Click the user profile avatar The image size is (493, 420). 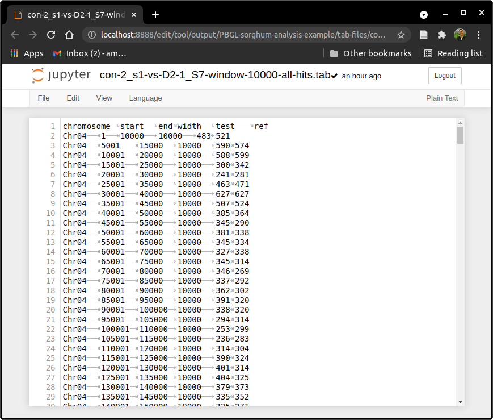pyautogui.click(x=460, y=35)
